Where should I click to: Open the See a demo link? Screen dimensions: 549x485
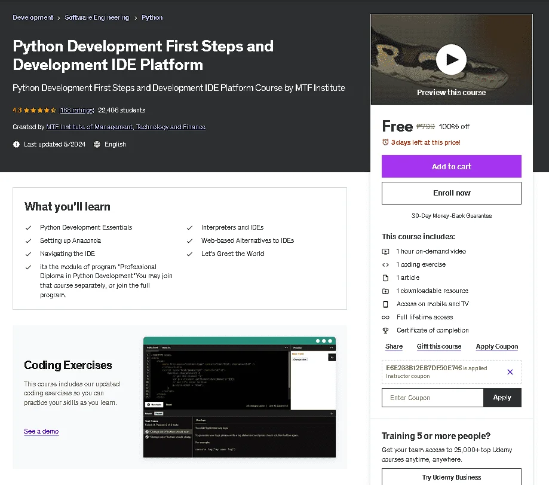41,431
